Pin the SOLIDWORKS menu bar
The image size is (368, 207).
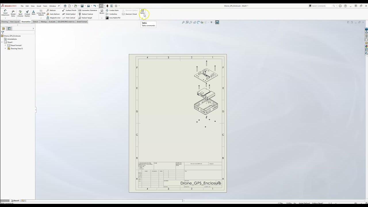(x=59, y=6)
